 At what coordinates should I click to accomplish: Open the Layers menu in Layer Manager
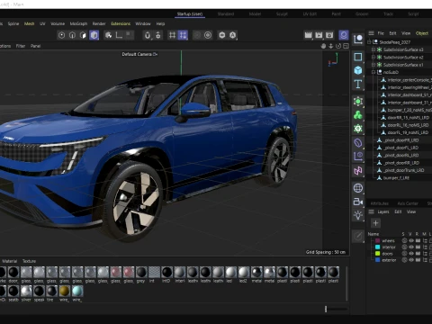point(383,211)
